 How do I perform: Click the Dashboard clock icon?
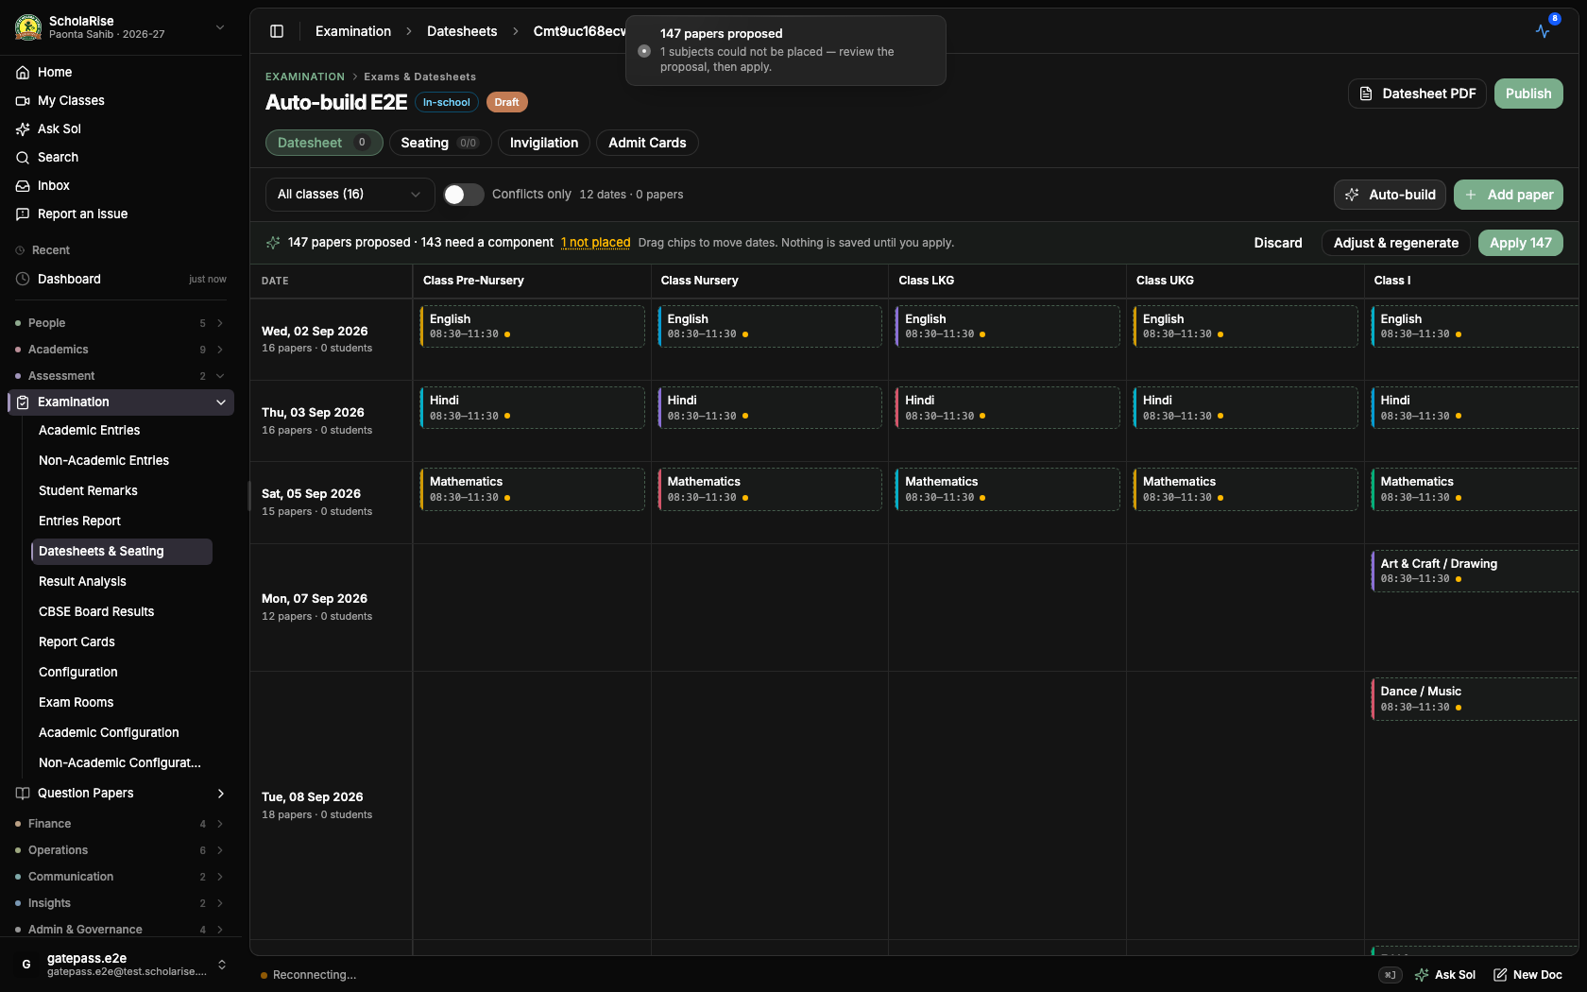(23, 279)
